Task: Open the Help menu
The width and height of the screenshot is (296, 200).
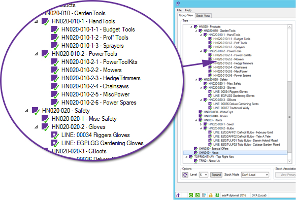Action: pyautogui.click(x=188, y=10)
